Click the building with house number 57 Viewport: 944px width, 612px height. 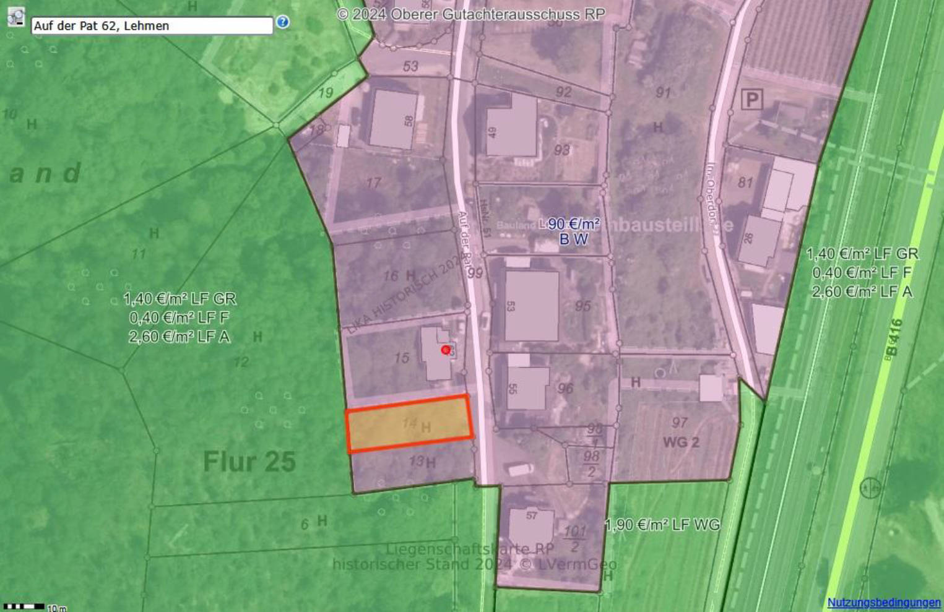point(531,527)
